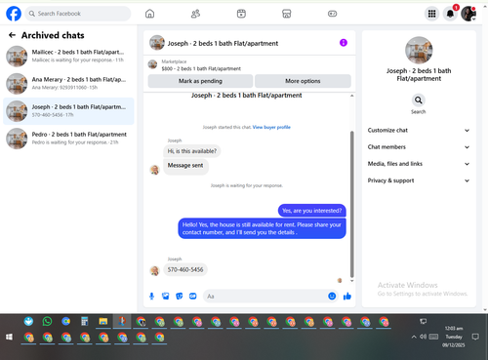The width and height of the screenshot is (488, 360).
Task: Open Pedro archived chat
Action: (x=68, y=139)
